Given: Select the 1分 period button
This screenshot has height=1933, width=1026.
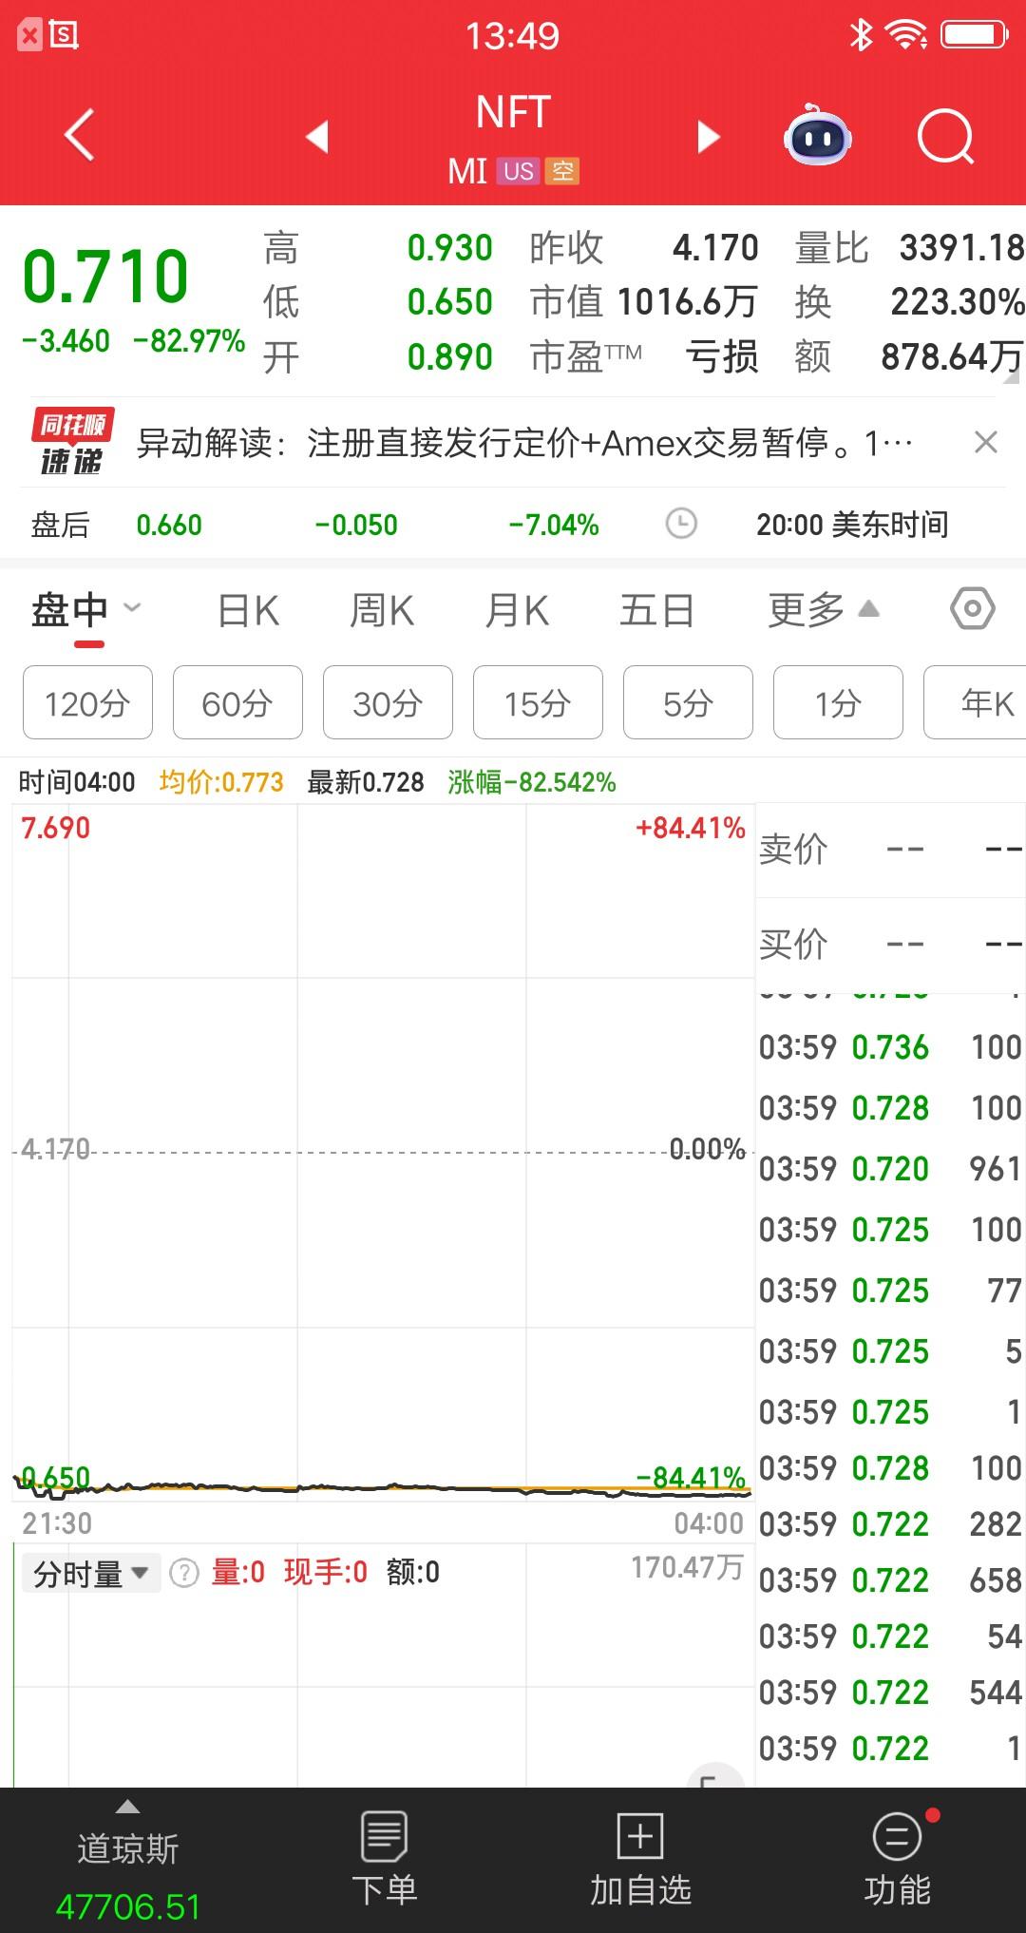Looking at the screenshot, I should [838, 702].
